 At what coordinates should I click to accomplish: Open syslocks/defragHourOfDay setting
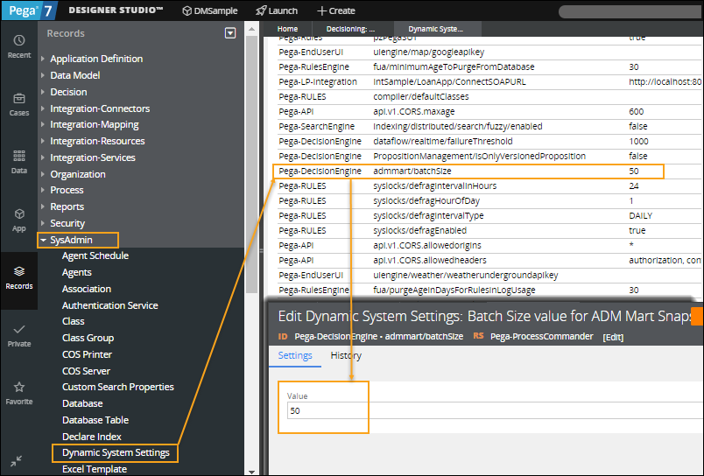coord(426,200)
